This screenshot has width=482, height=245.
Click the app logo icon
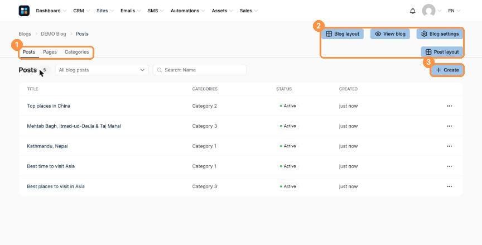24,11
